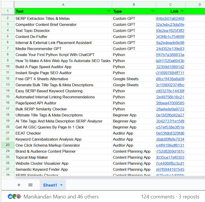The image size is (205, 202).
Task: Open the filter icon in the Link header
Action: pos(182,11)
